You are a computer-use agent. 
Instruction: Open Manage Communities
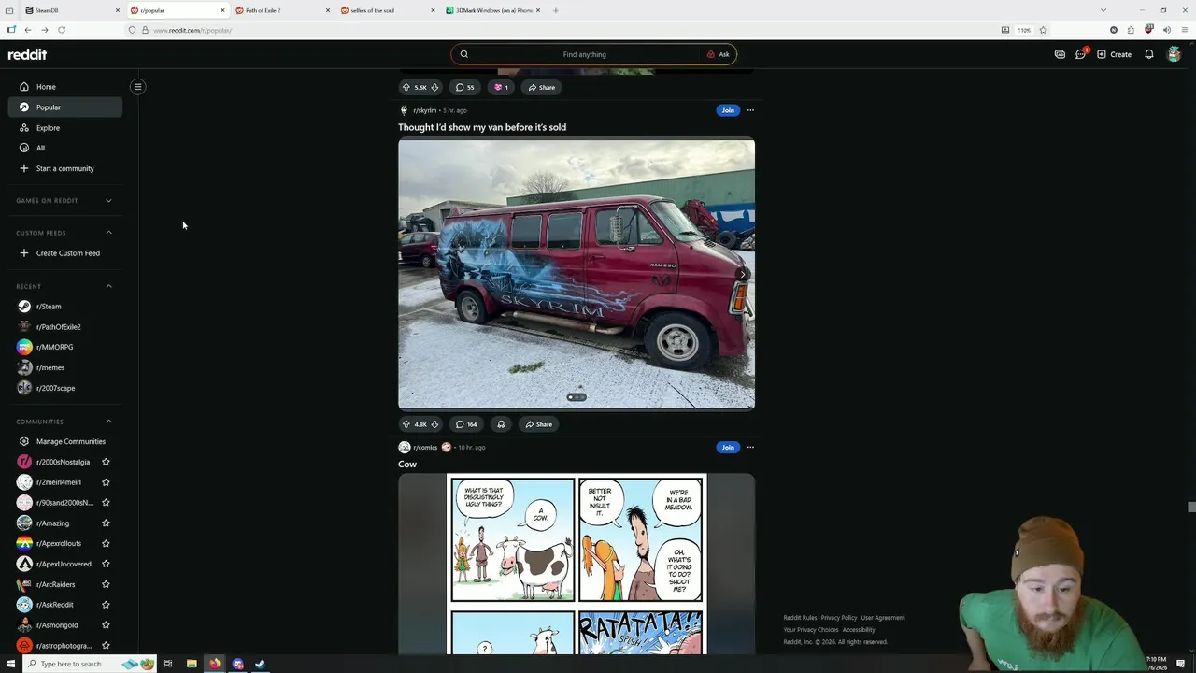click(x=65, y=441)
